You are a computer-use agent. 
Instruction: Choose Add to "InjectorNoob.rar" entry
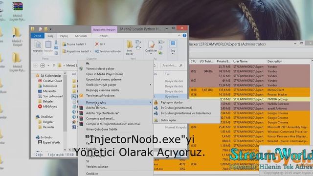pyautogui.click(x=103, y=113)
